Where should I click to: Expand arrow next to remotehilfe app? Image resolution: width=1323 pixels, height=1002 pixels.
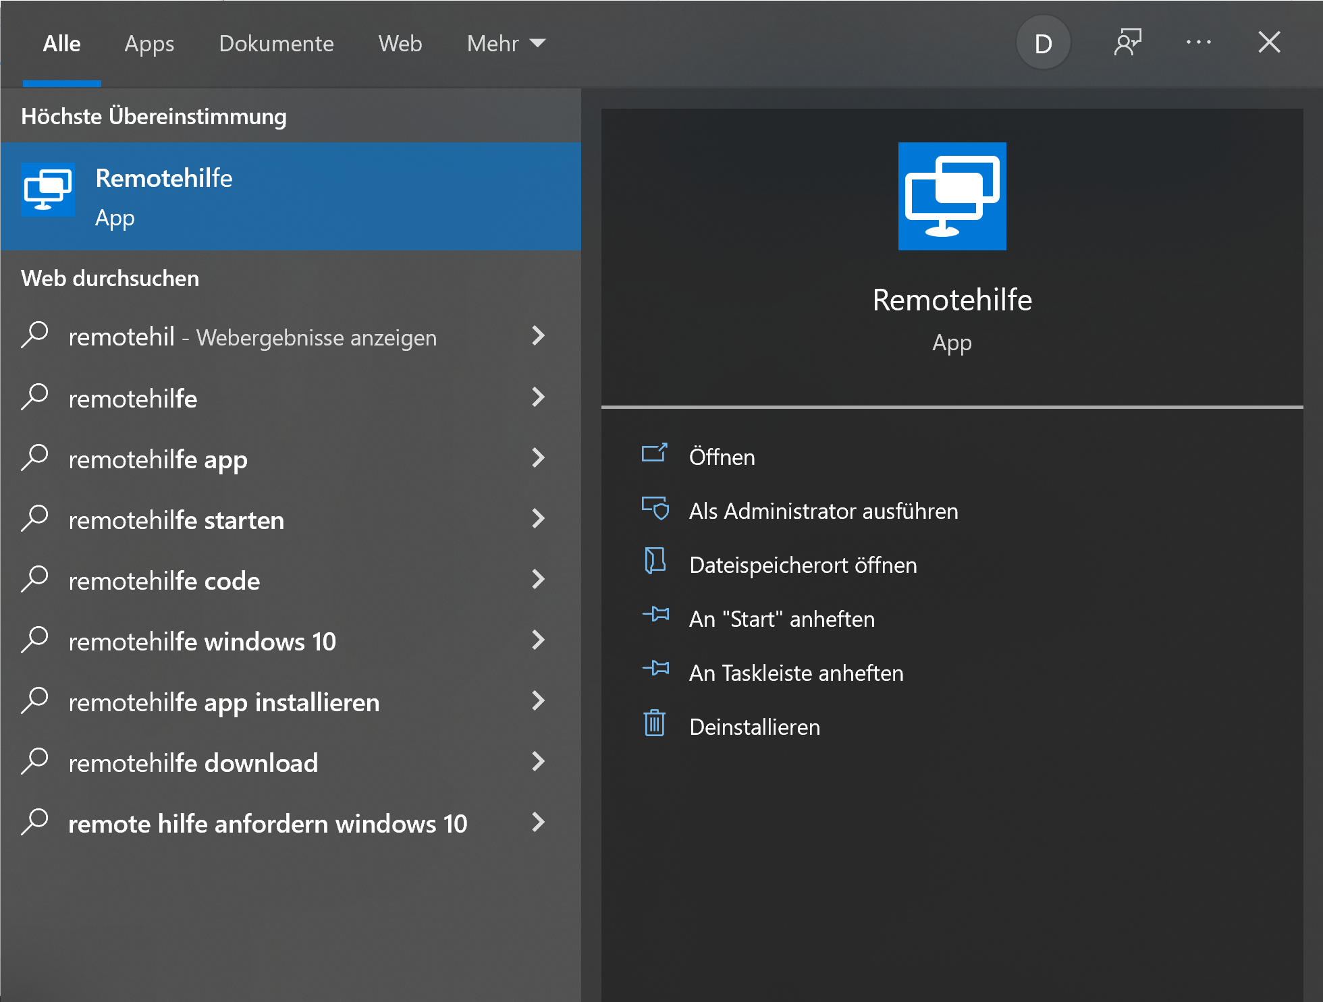tap(538, 458)
